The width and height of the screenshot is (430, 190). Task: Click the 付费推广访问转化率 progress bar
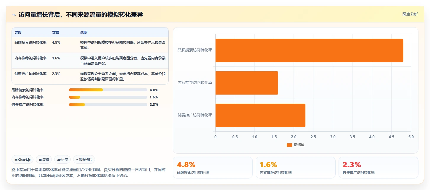click(x=108, y=105)
